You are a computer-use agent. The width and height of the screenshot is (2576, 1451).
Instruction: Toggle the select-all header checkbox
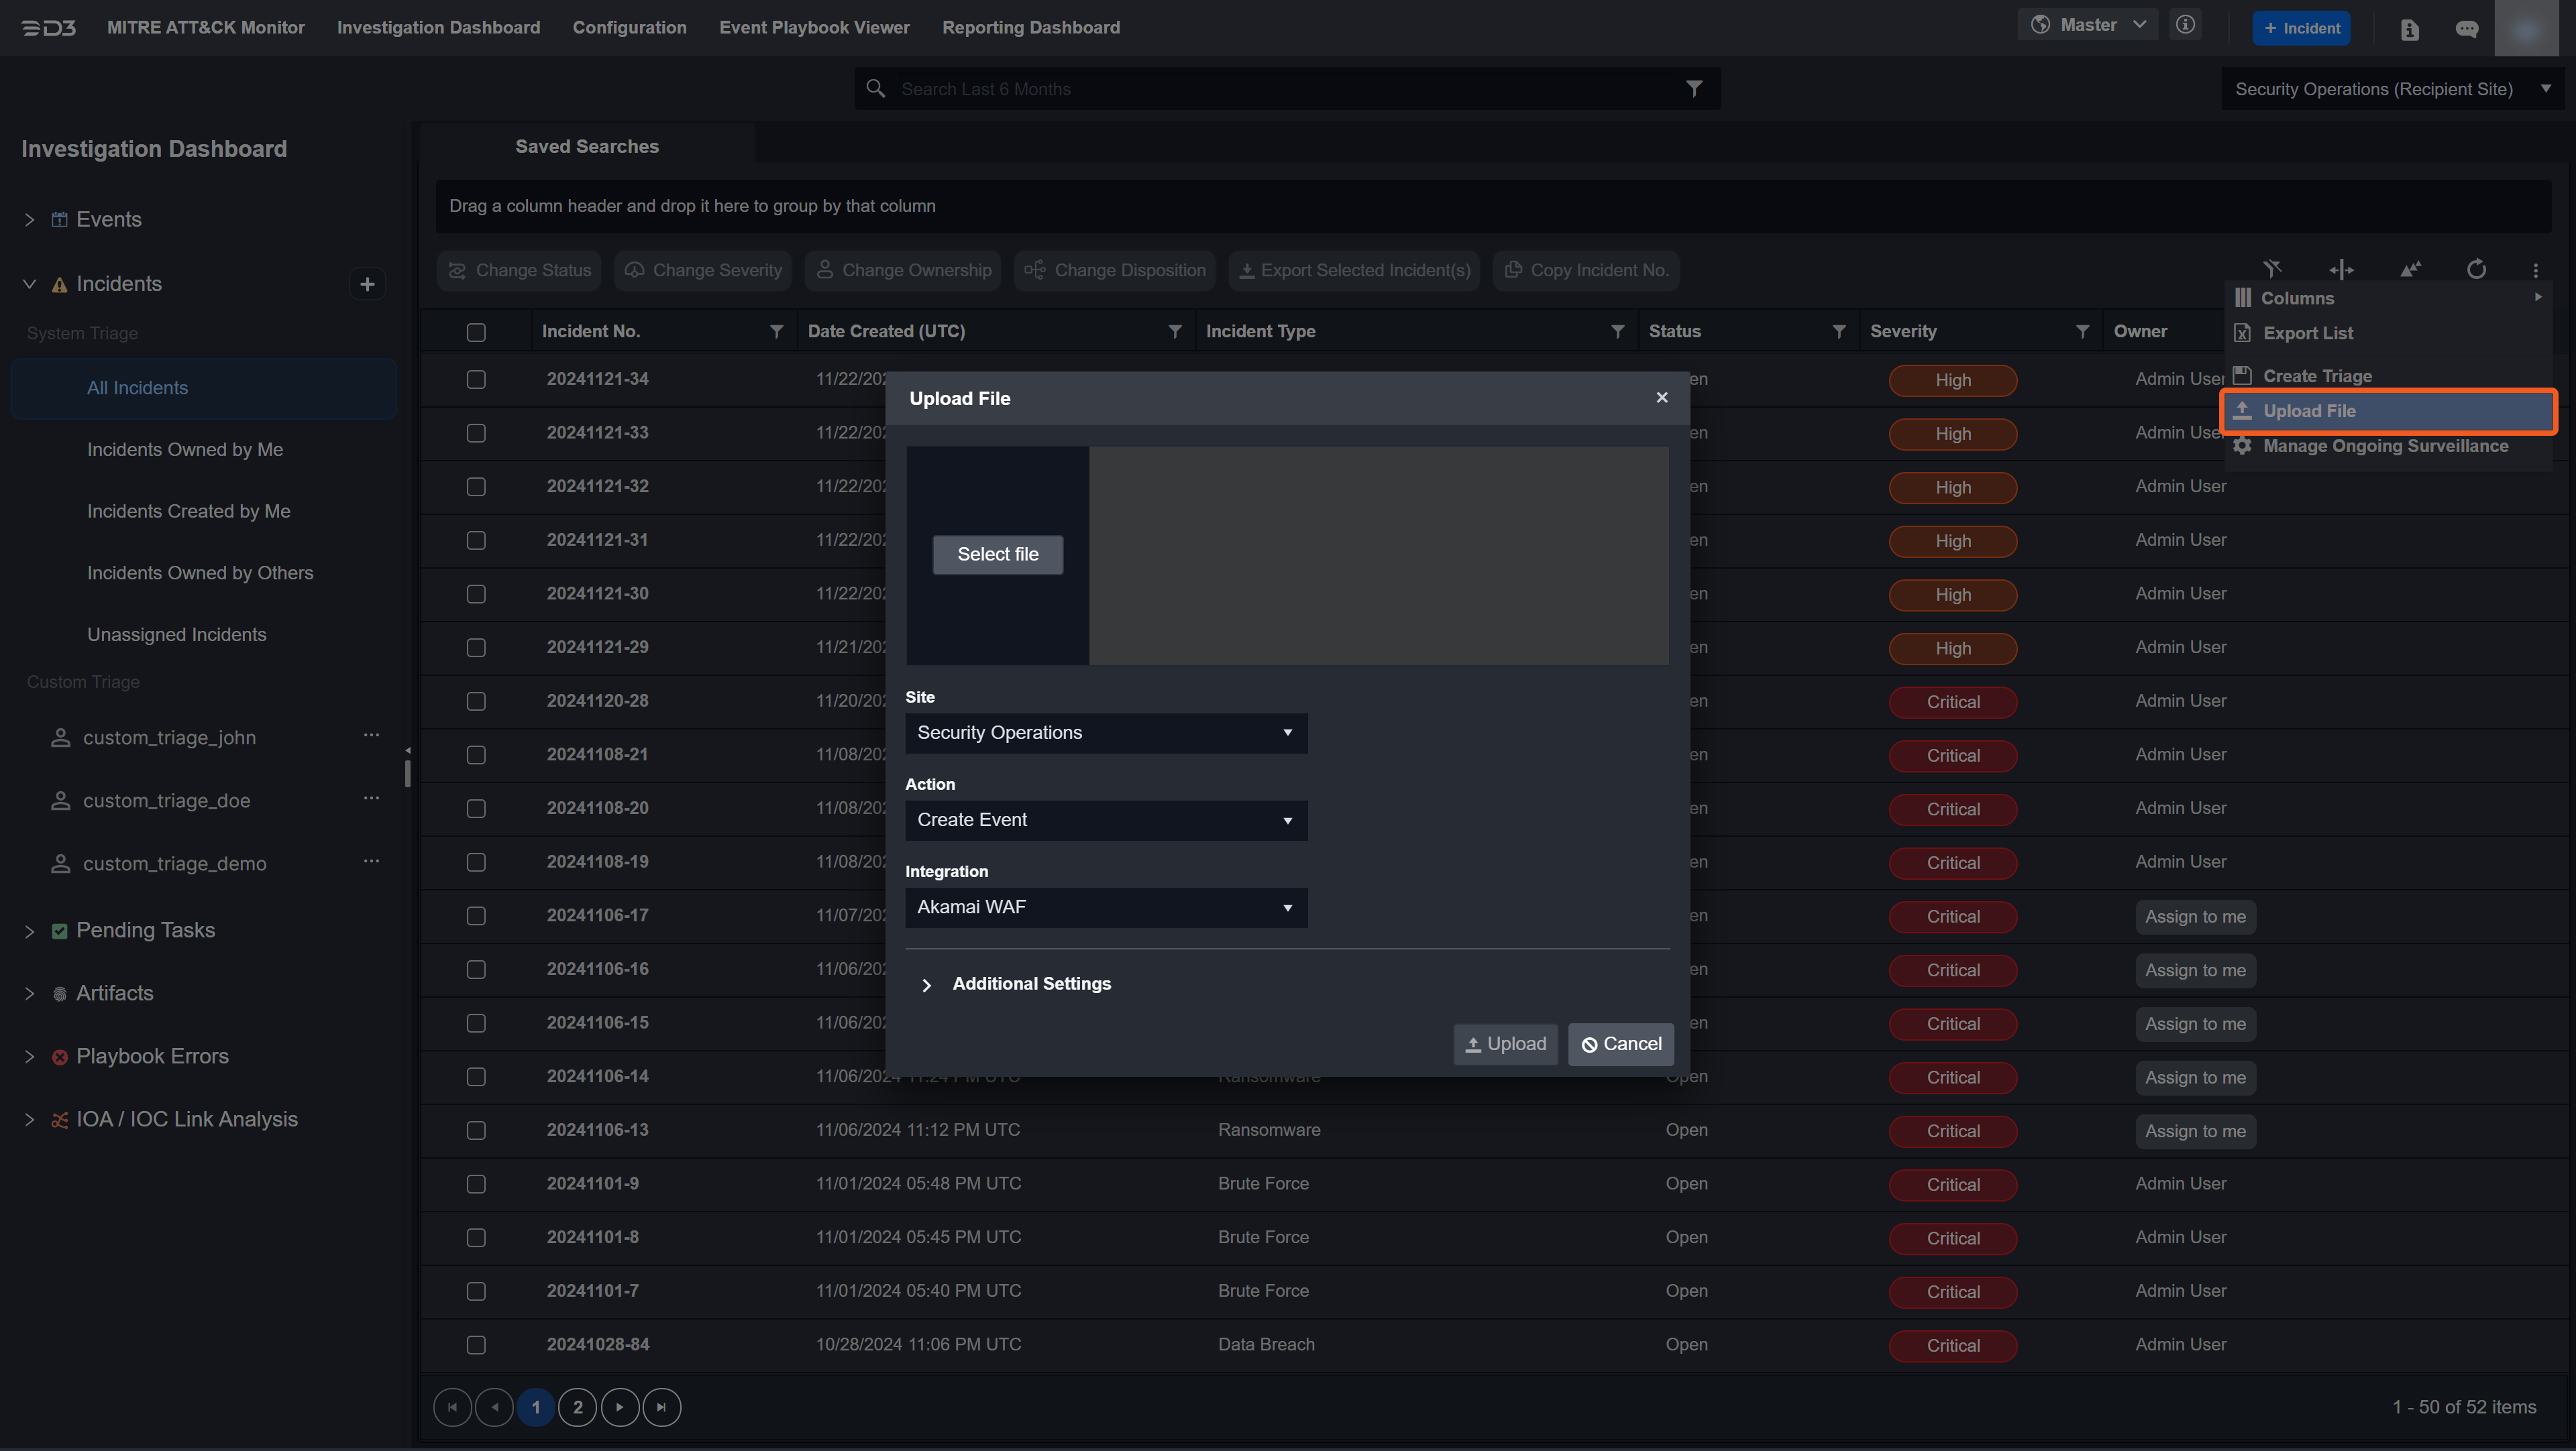point(476,333)
